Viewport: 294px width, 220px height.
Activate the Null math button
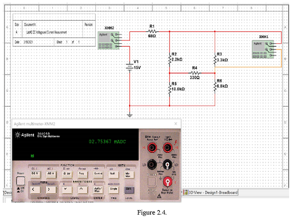[x=114, y=175]
